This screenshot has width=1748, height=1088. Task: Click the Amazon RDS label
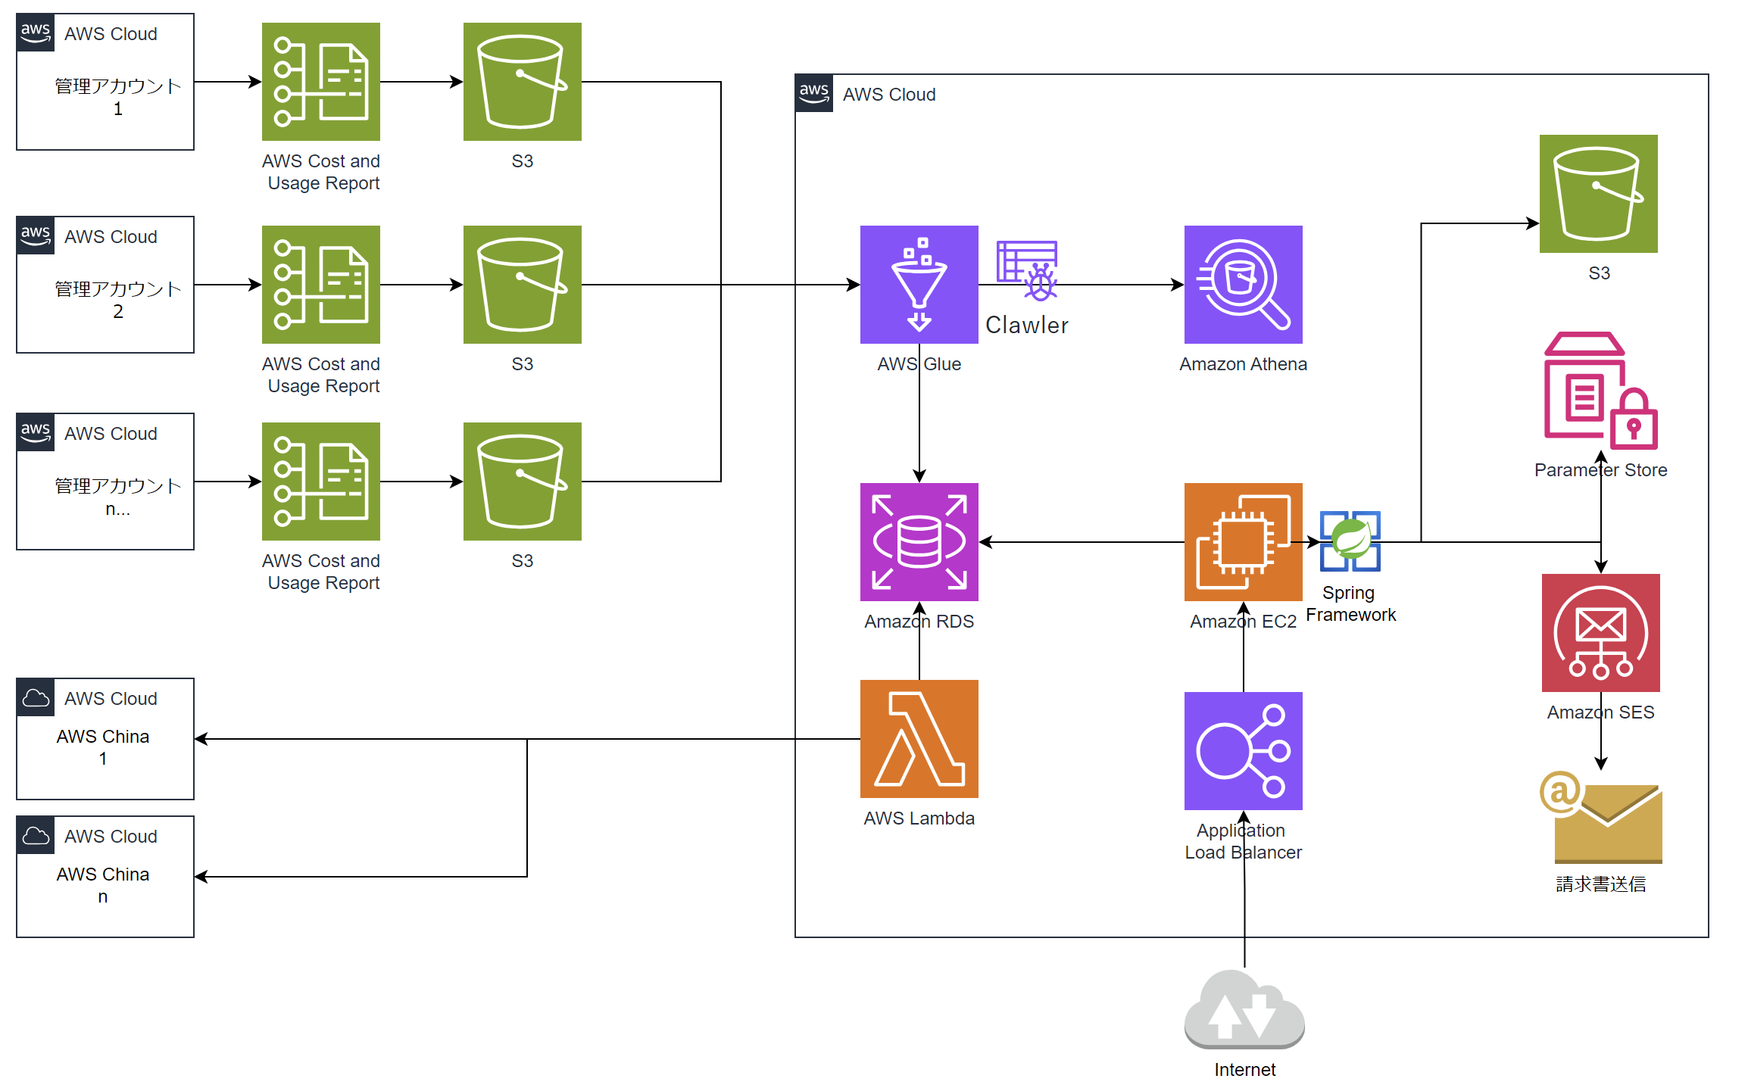click(919, 622)
